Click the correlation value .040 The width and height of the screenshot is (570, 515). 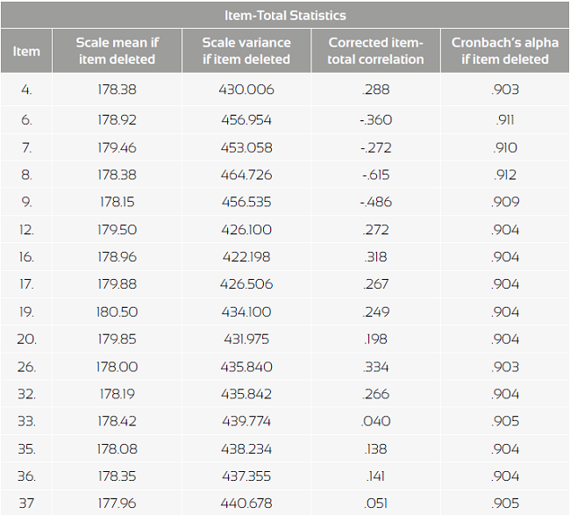[376, 421]
